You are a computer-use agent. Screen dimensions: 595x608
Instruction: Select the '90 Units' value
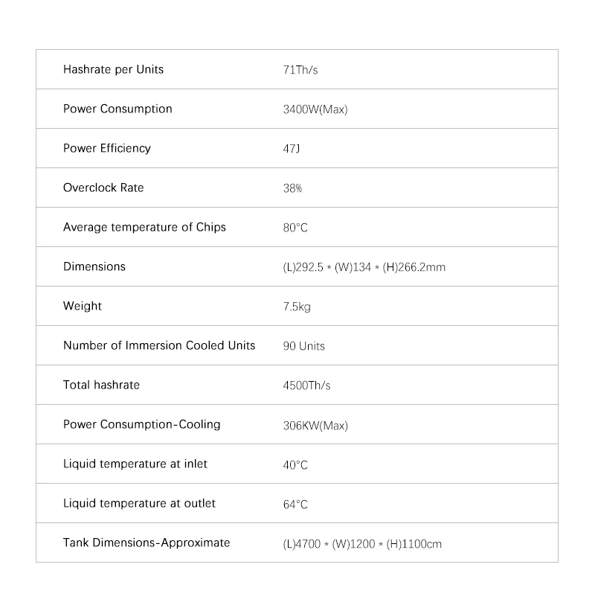pos(304,346)
